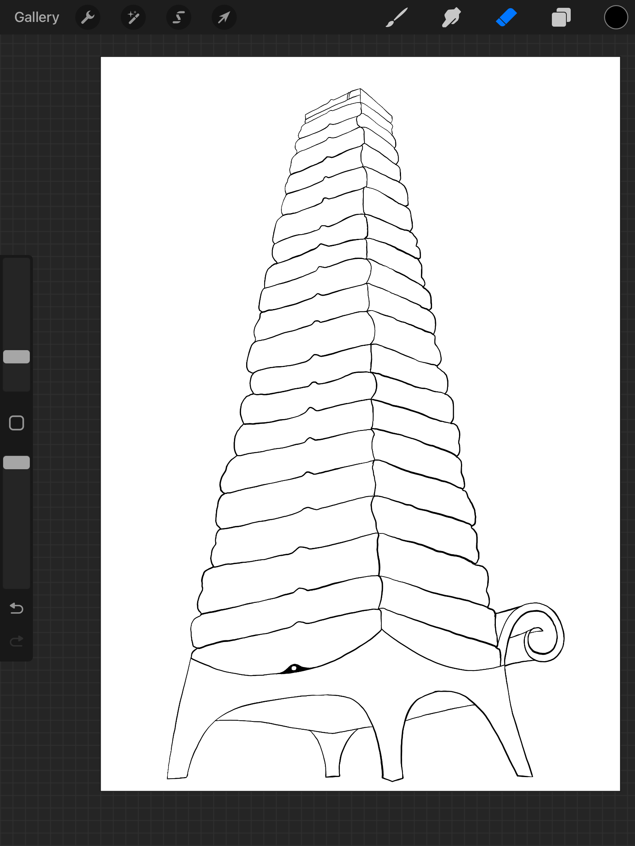Activate the Transform arrow tool

coord(224,17)
